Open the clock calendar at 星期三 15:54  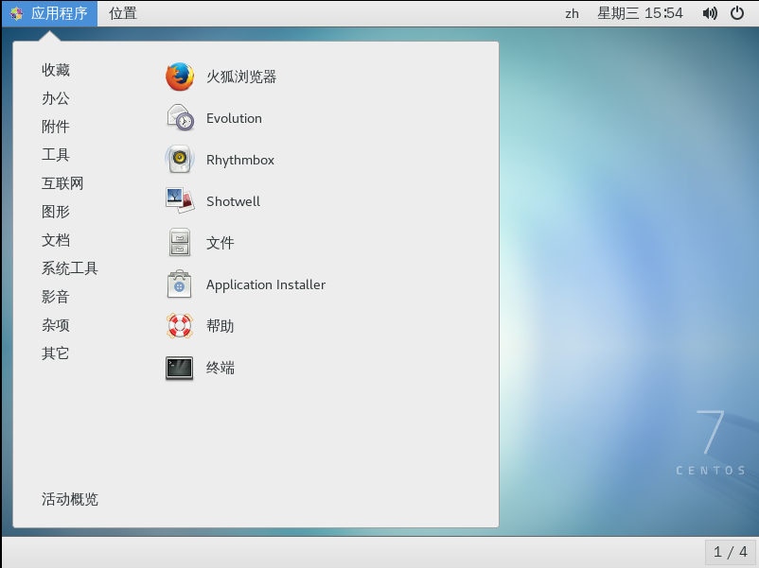[x=640, y=13]
